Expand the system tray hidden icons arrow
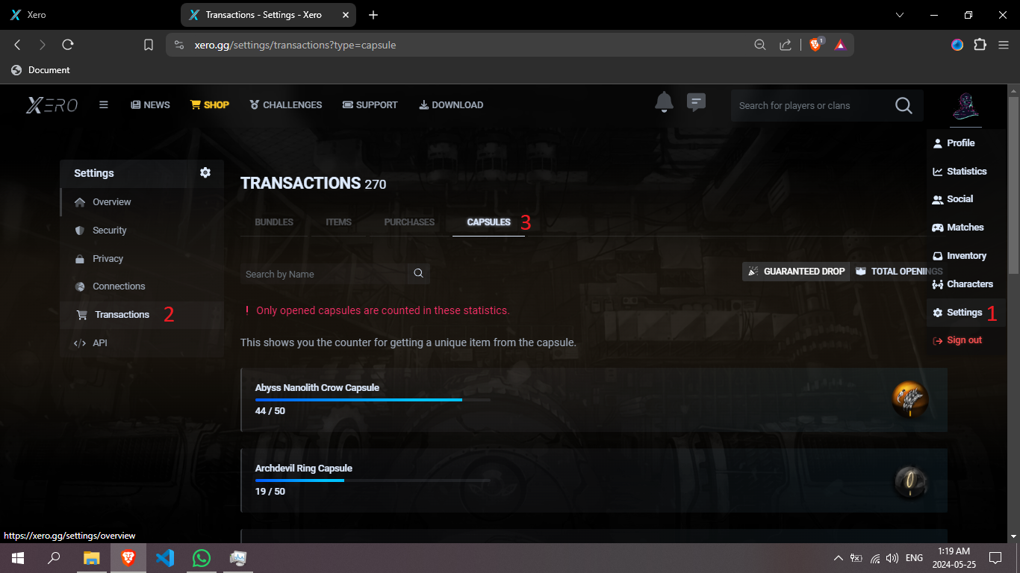The height and width of the screenshot is (573, 1020). 838,558
